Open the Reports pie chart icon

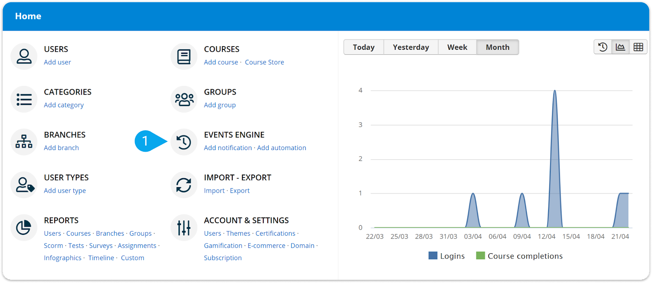pyautogui.click(x=24, y=228)
